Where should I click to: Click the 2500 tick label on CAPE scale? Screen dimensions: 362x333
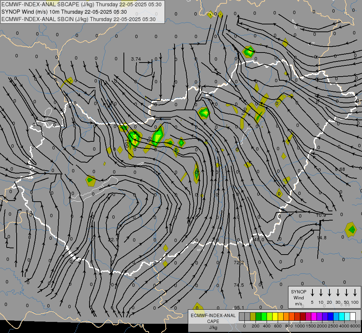pyautogui.click(x=333, y=326)
